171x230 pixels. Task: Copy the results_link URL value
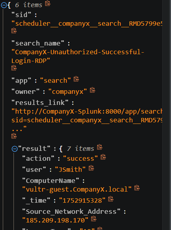tap(14, 136)
